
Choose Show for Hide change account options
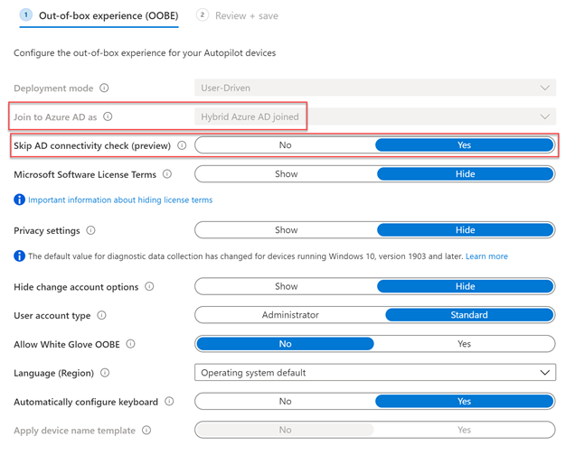pyautogui.click(x=287, y=286)
